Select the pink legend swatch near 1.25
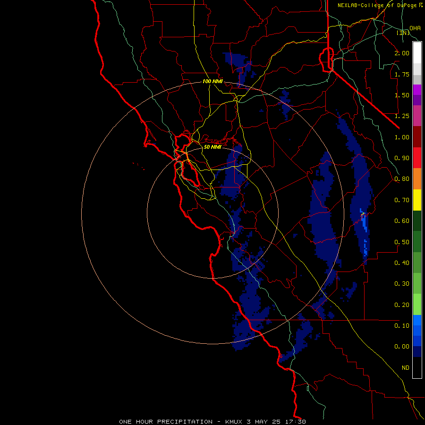The width and height of the screenshot is (425, 425). pos(417,116)
